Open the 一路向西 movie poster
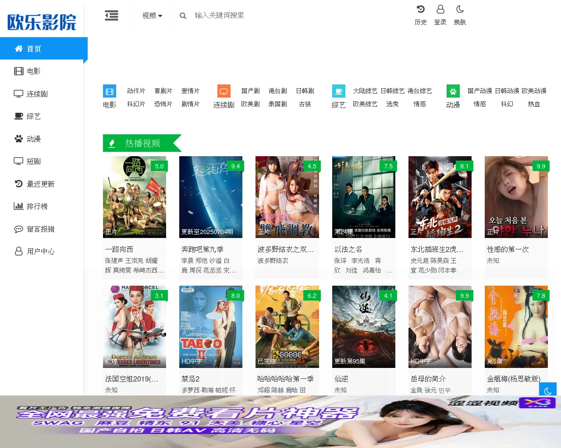561x448 pixels. tap(135, 197)
